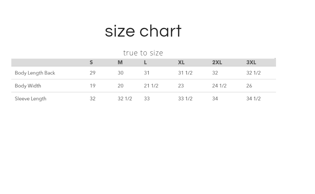Click Body Width value for 3XL
The height and width of the screenshot is (194, 315).
coord(249,86)
